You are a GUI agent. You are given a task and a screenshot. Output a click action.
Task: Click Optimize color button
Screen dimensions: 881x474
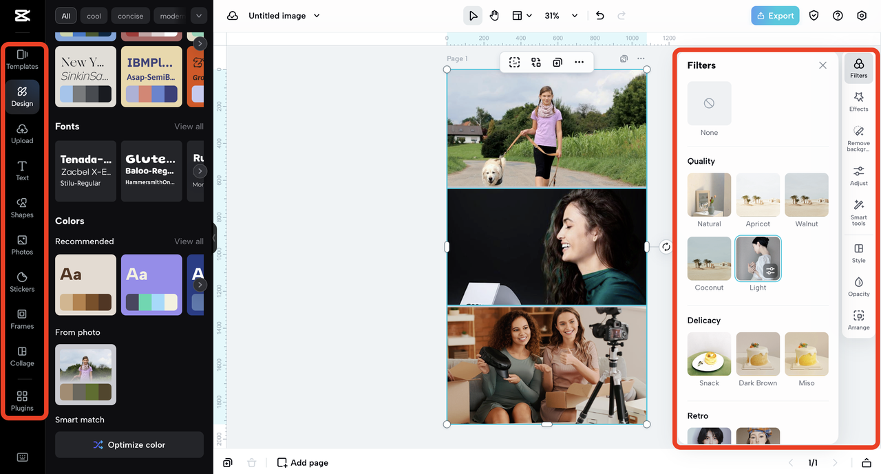point(129,445)
